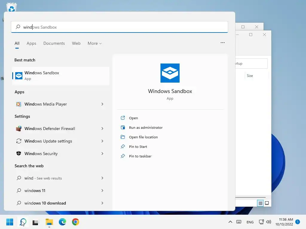Choose Pin to Start
Image resolution: width=306 pixels, height=229 pixels.
pyautogui.click(x=138, y=147)
